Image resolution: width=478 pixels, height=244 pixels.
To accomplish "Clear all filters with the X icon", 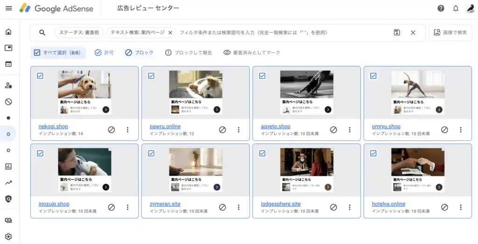I will tap(413, 33).
